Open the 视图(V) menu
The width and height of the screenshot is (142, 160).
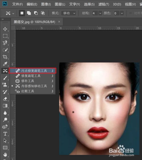130,4
